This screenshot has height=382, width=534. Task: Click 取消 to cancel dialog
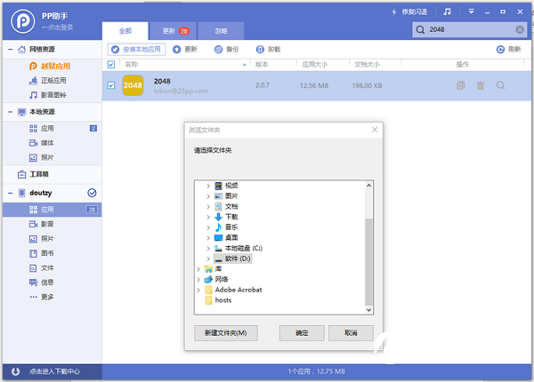351,333
